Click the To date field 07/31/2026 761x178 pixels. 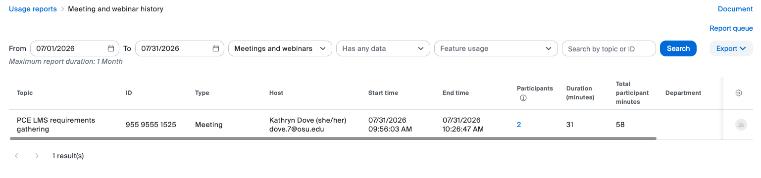tap(180, 48)
